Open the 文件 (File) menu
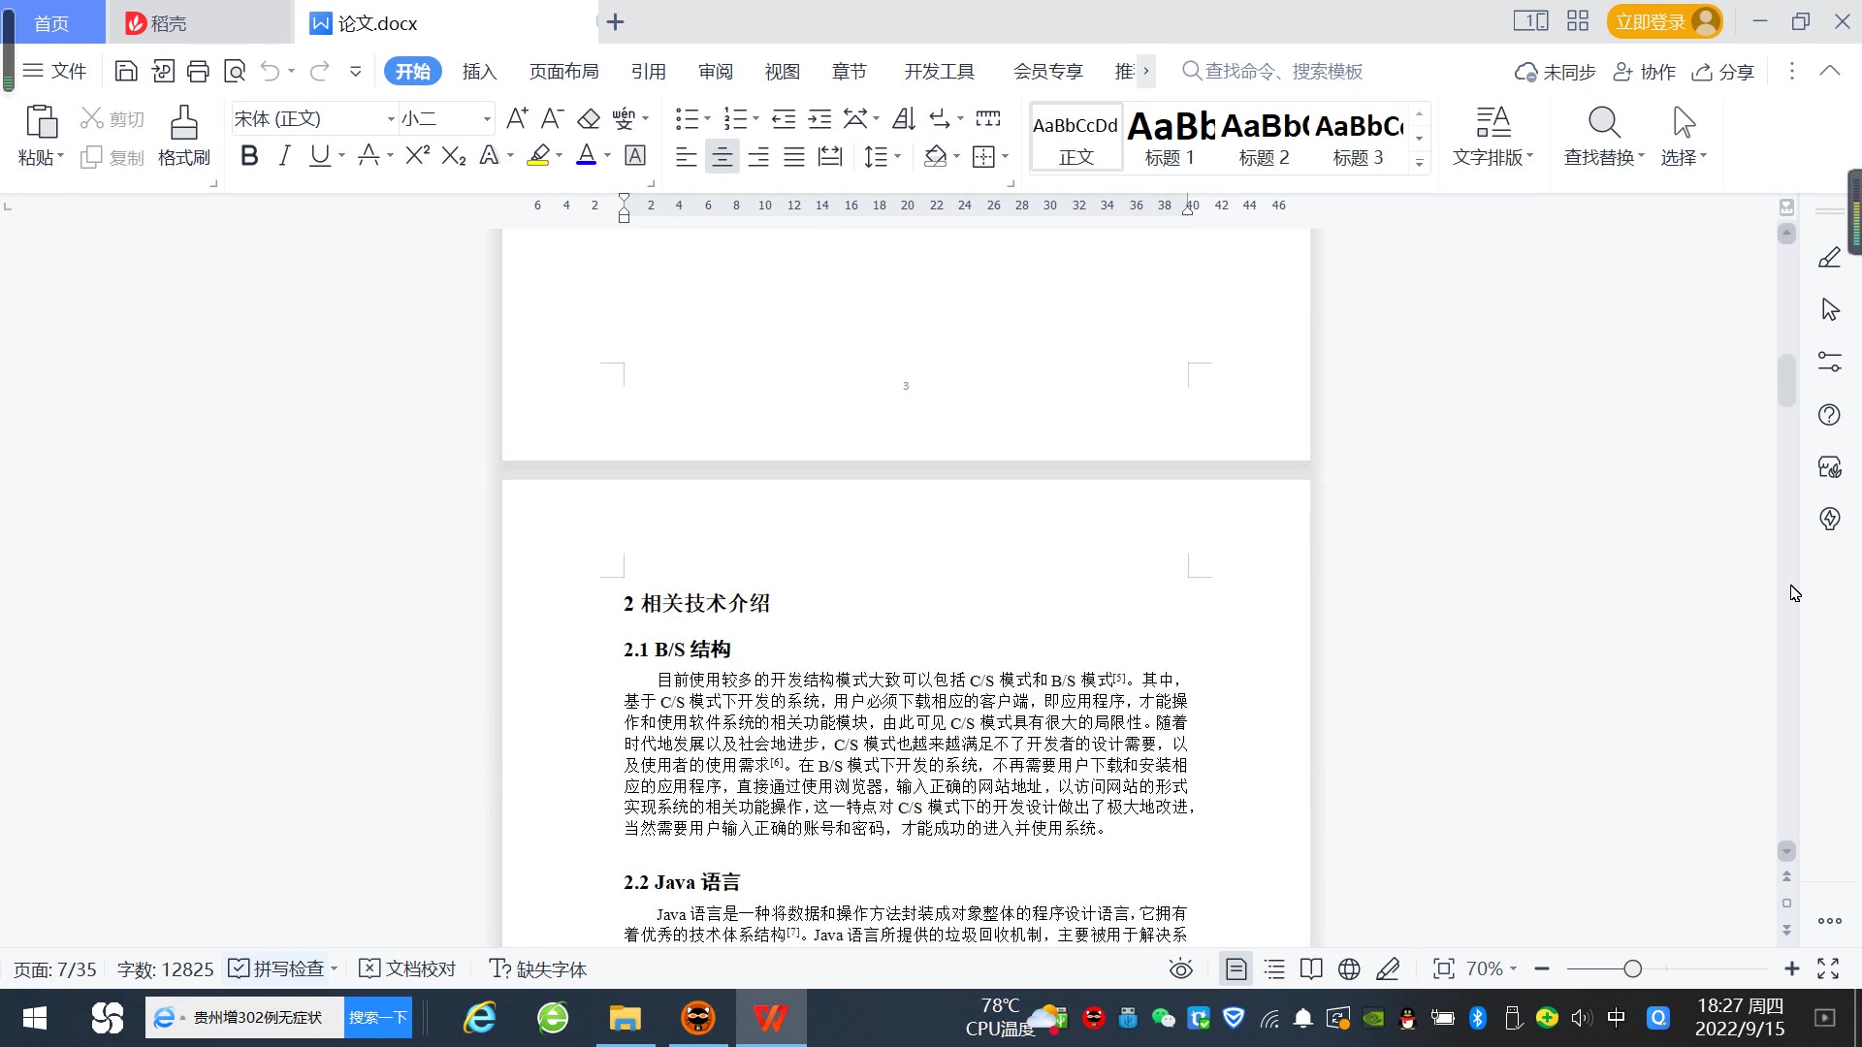 tap(55, 71)
